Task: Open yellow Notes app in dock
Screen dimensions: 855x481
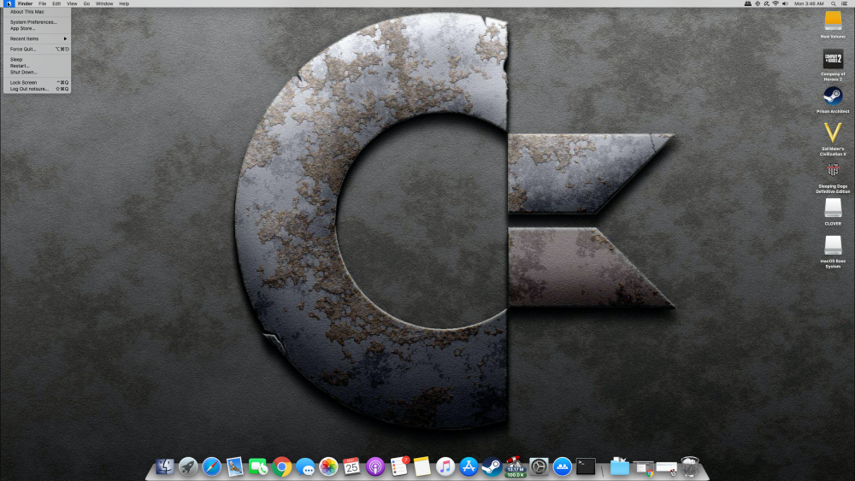Action: (x=422, y=466)
